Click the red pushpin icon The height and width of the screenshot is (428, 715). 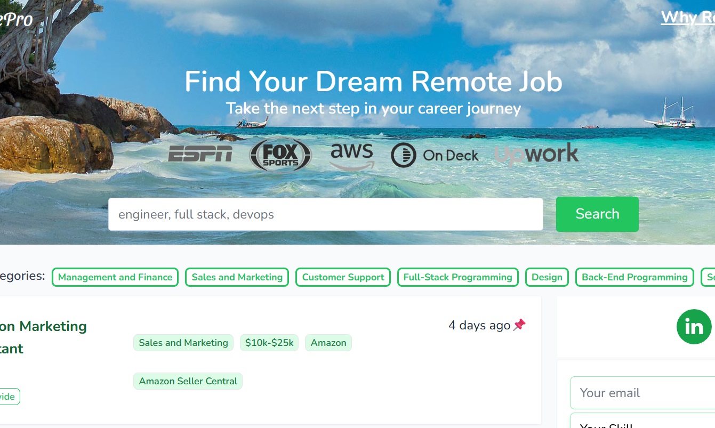click(519, 325)
